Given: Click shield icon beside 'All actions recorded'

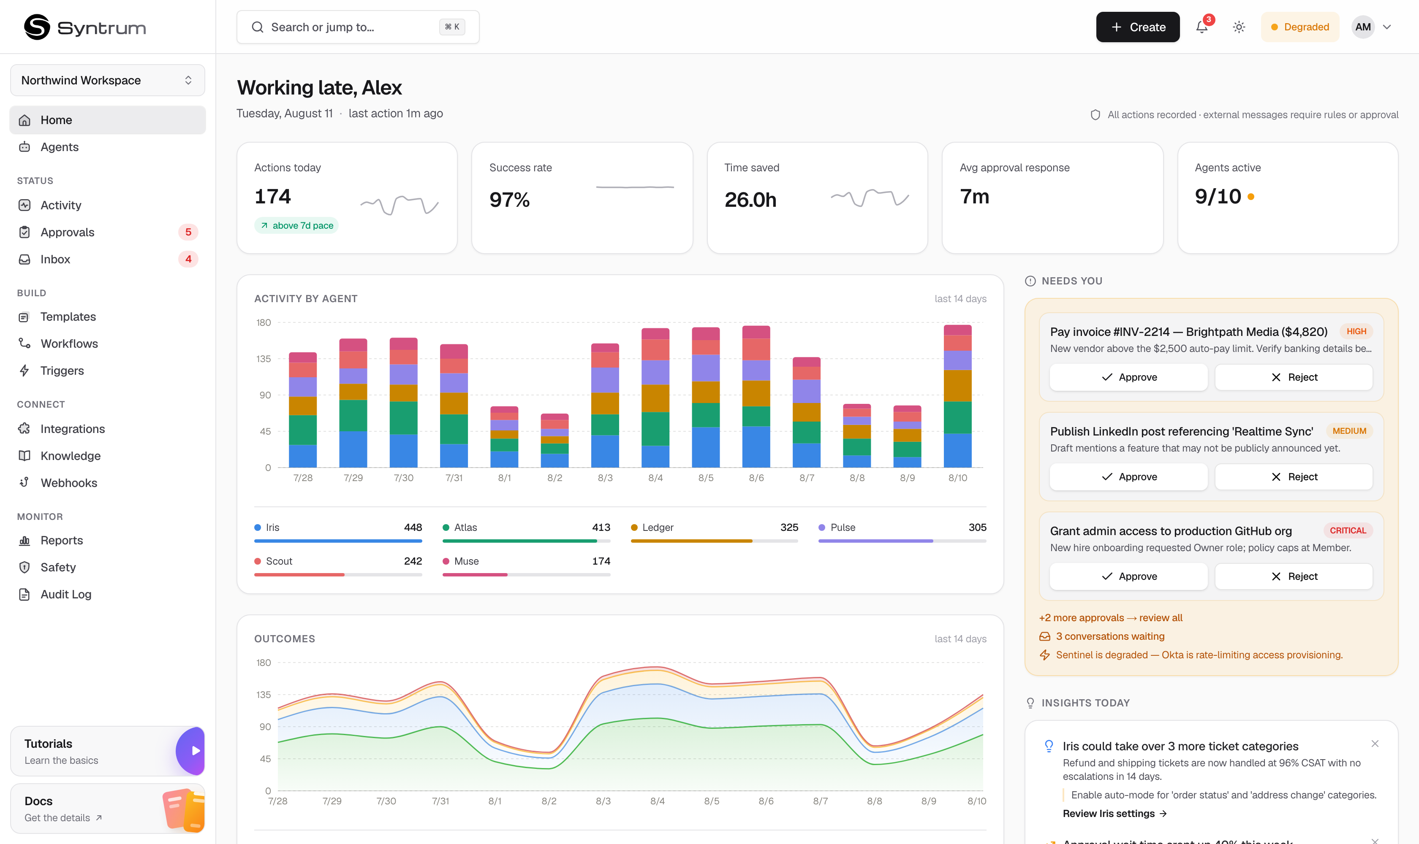Looking at the screenshot, I should (1095, 115).
